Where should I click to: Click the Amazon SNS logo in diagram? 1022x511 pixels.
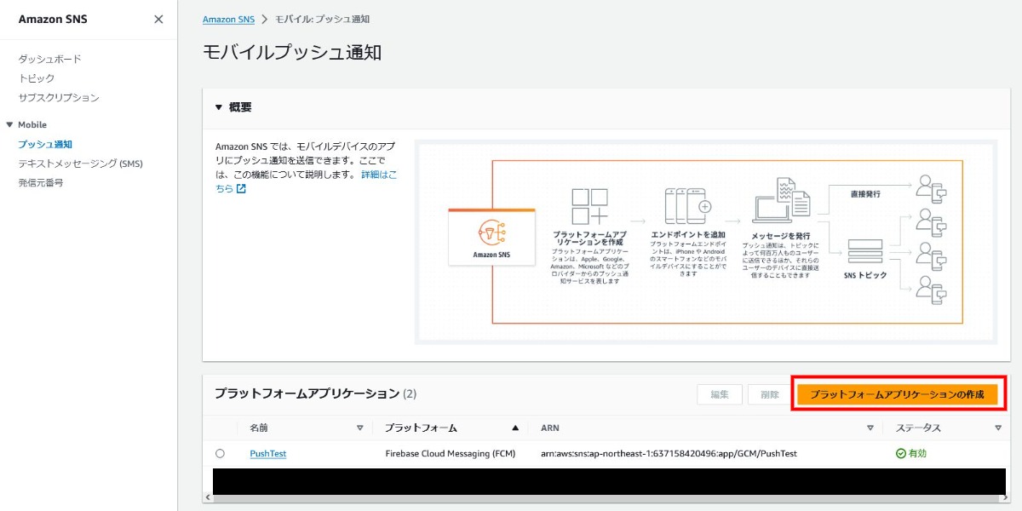(x=491, y=232)
